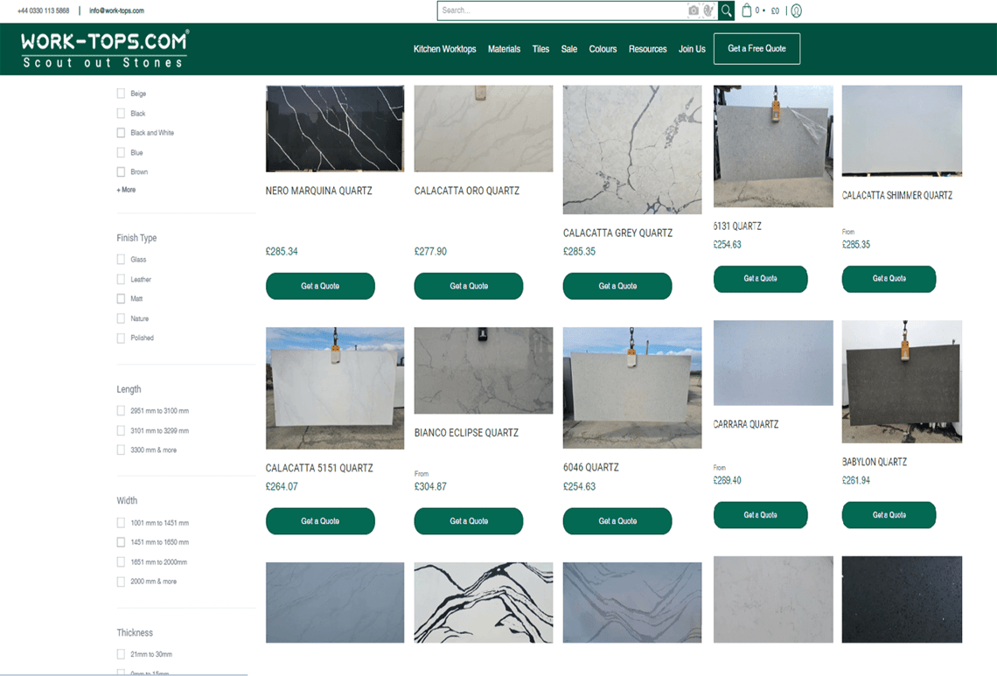Click the magnifying glass search icon

726,10
